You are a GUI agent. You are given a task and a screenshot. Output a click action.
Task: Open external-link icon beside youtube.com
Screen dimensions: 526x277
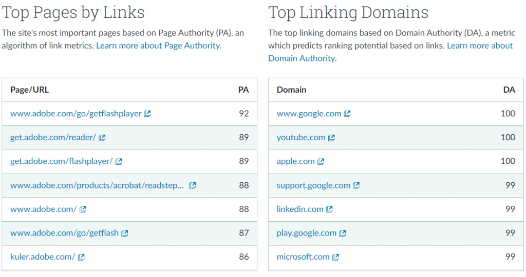pos(331,138)
